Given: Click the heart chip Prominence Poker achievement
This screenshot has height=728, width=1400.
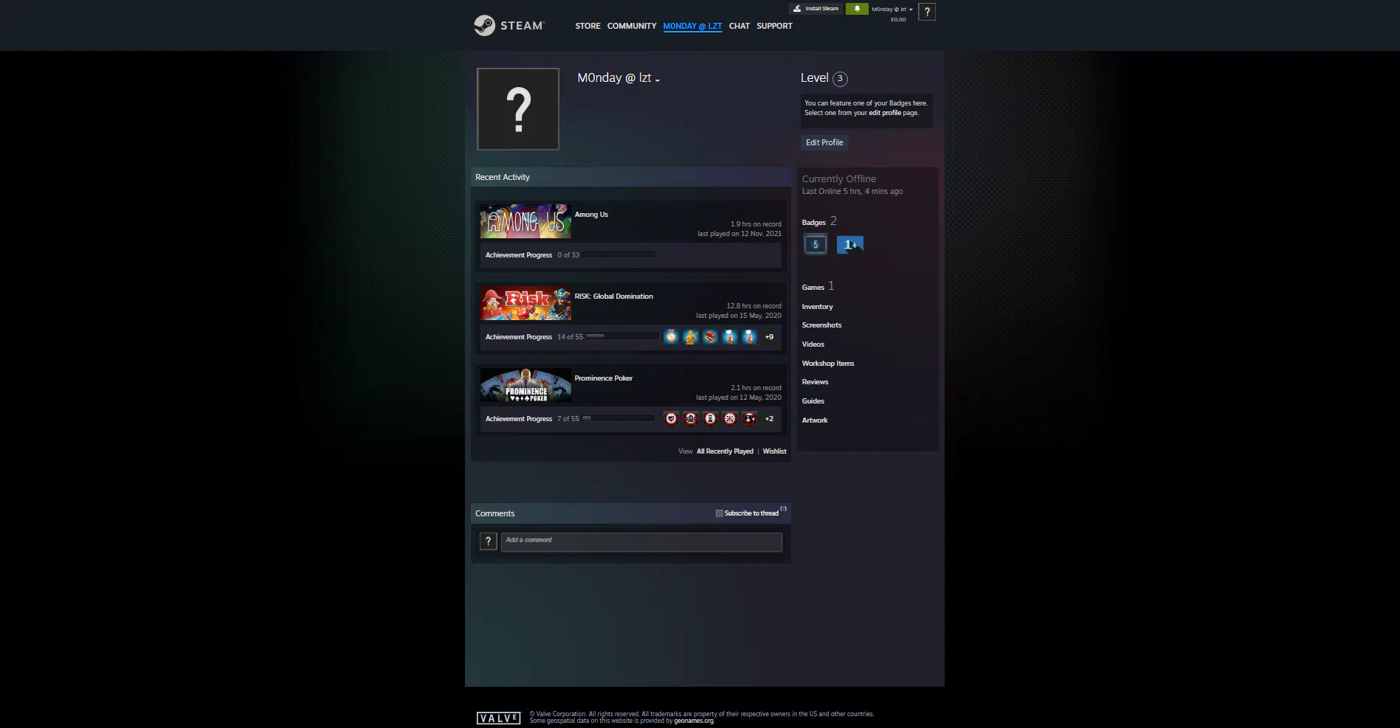Looking at the screenshot, I should 671,419.
